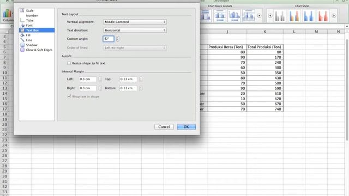This screenshot has height=196, width=349.
Task: Adjust the Left margin stepper
Action: [100, 79]
